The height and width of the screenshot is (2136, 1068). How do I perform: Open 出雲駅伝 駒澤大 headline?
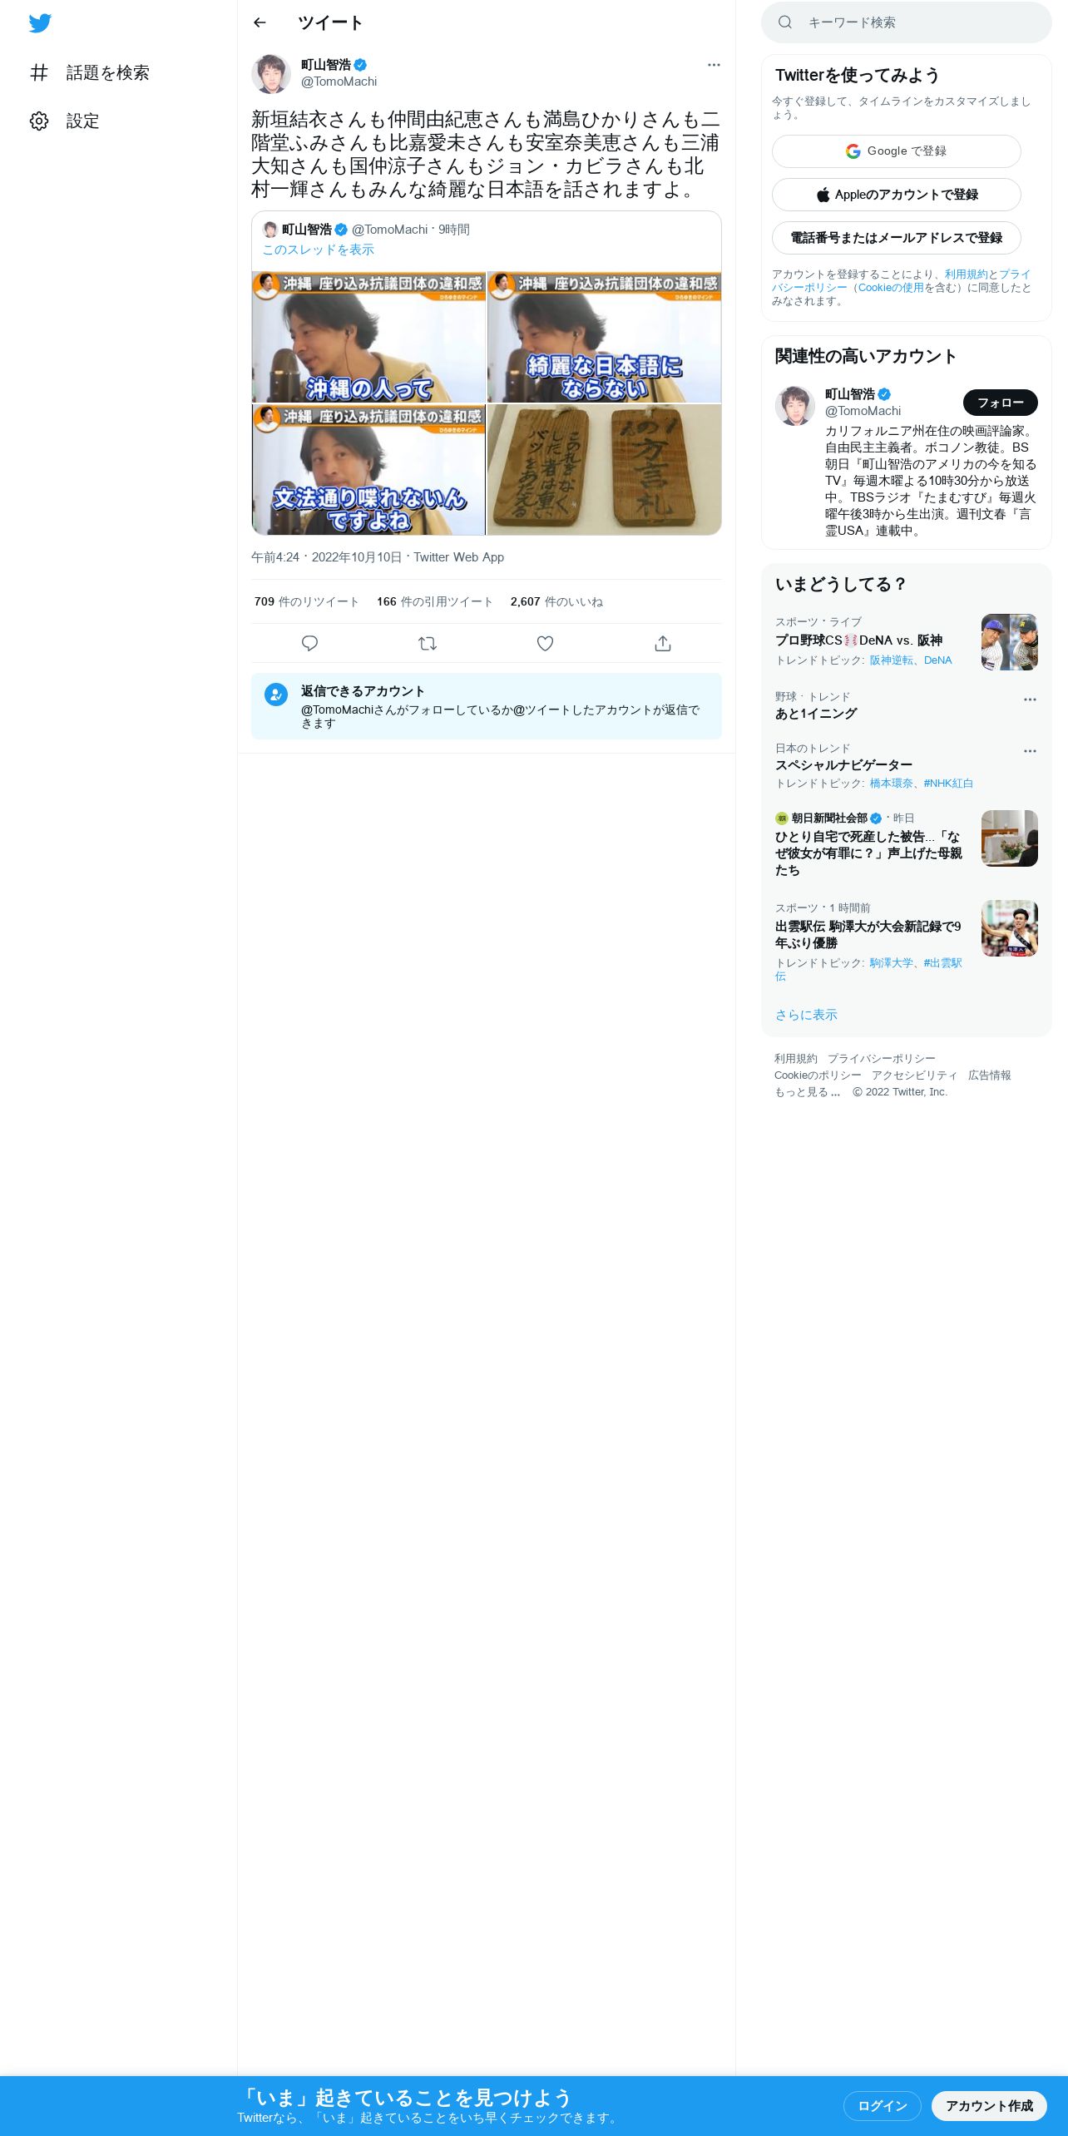(x=868, y=935)
